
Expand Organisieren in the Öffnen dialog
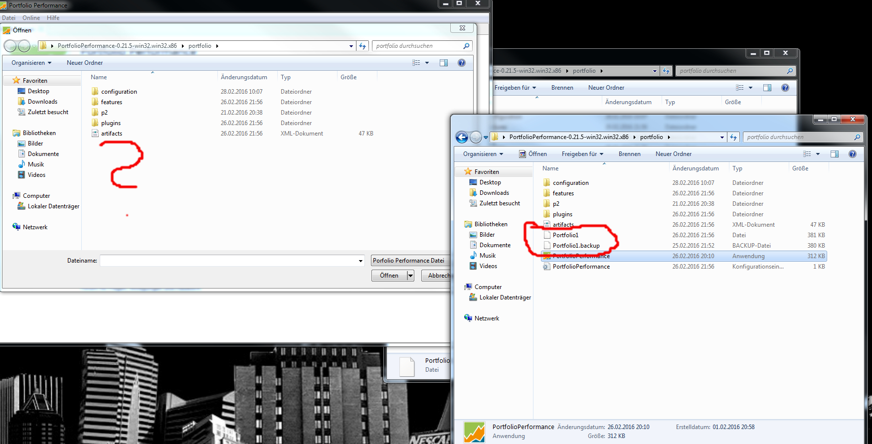click(31, 63)
